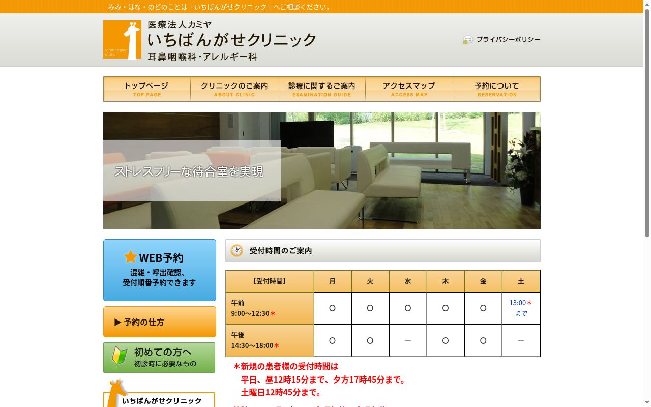This screenshot has width=651, height=407.
Task: Click the 火 column header
Action: coord(370,281)
